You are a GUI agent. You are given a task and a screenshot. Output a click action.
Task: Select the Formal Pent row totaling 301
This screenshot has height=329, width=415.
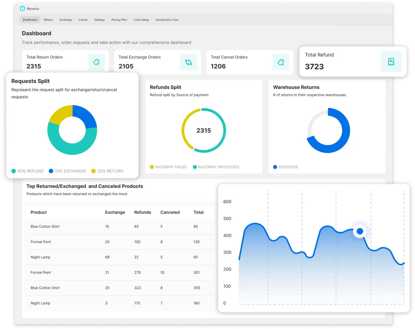coord(120,272)
